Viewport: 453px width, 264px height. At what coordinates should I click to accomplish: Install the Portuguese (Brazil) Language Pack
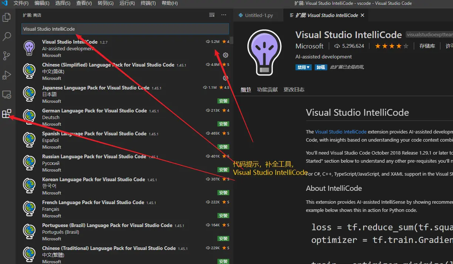click(x=223, y=238)
